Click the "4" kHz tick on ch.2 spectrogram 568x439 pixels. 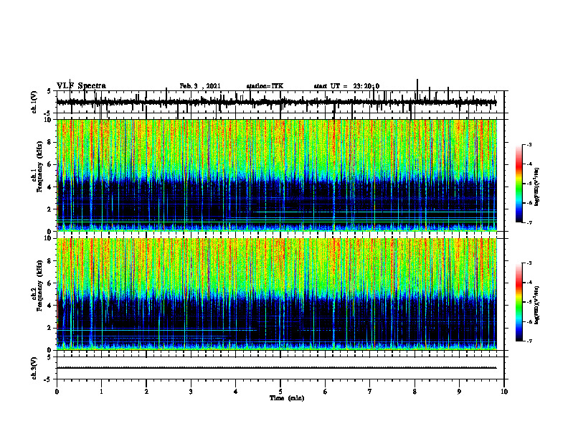[50, 306]
